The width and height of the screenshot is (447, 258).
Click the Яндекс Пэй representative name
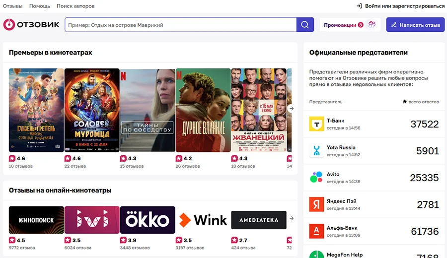(x=341, y=201)
